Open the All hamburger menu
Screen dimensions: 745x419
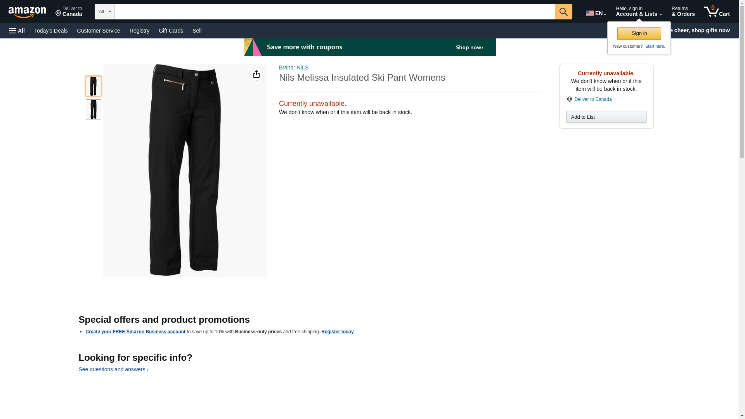pyautogui.click(x=17, y=31)
